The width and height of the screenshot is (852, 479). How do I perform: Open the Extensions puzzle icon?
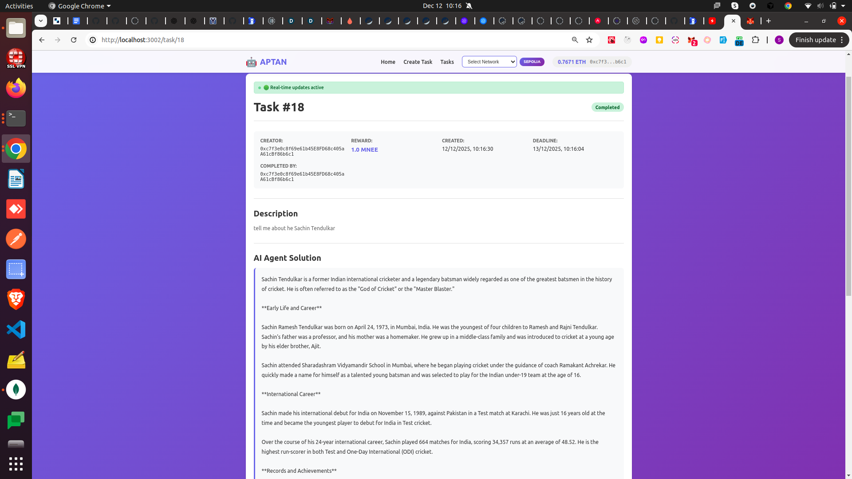[755, 40]
